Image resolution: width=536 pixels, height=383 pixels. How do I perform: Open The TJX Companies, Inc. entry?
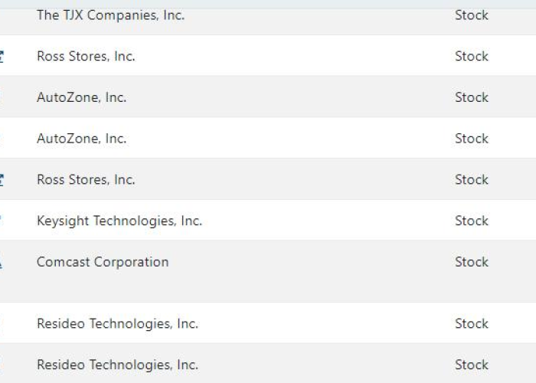click(110, 15)
